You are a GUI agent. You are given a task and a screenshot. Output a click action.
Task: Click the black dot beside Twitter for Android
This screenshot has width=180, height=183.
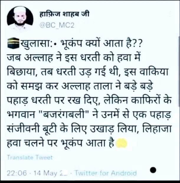pyautogui.click(x=153, y=170)
